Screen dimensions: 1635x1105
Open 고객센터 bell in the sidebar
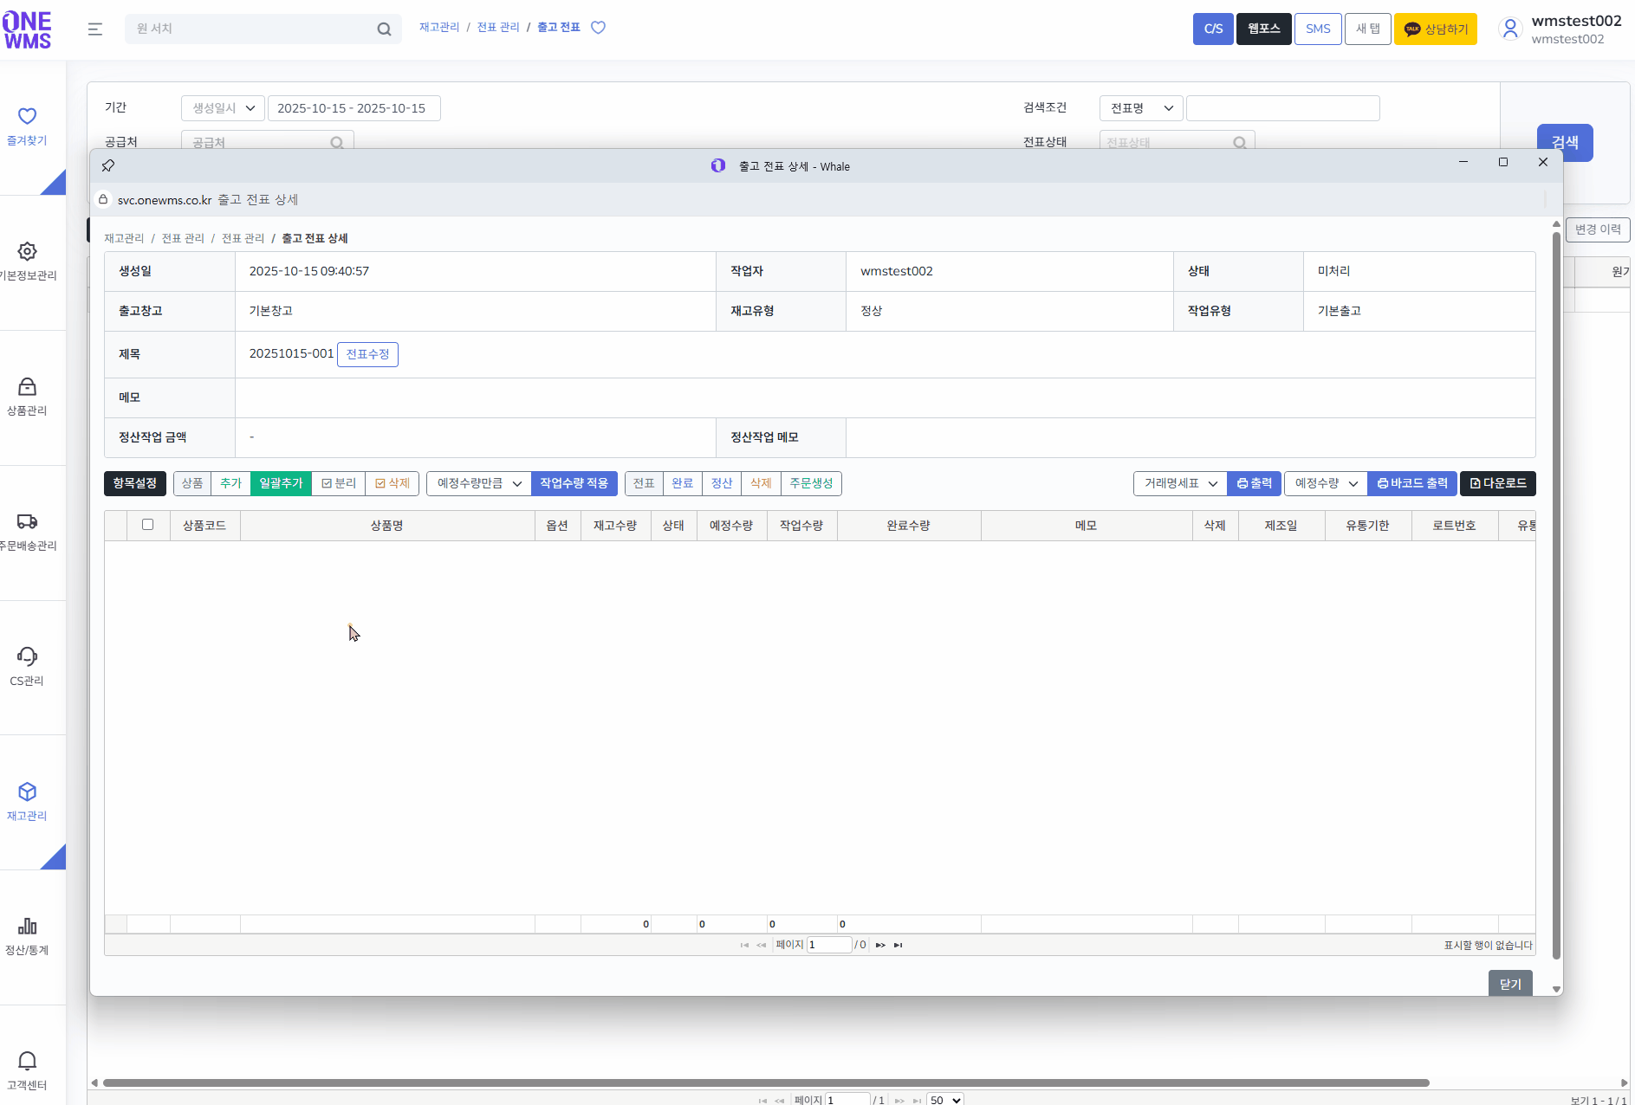click(x=27, y=1071)
